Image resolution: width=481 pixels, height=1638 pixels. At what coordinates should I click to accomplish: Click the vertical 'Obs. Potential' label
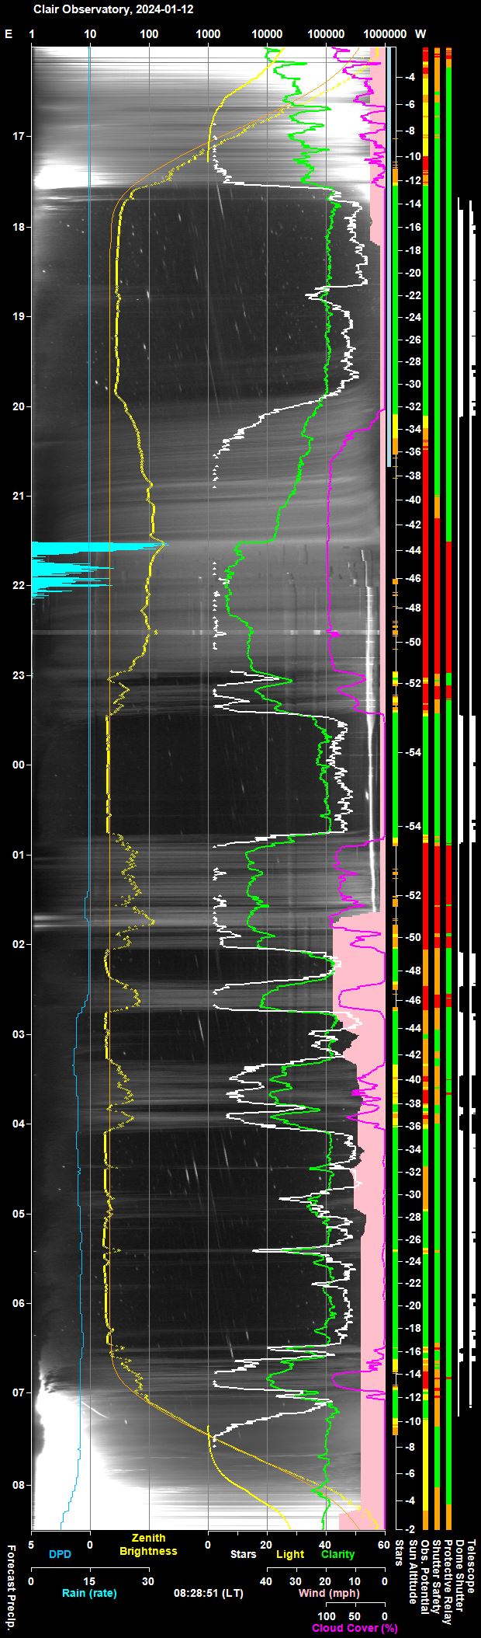point(424,1577)
